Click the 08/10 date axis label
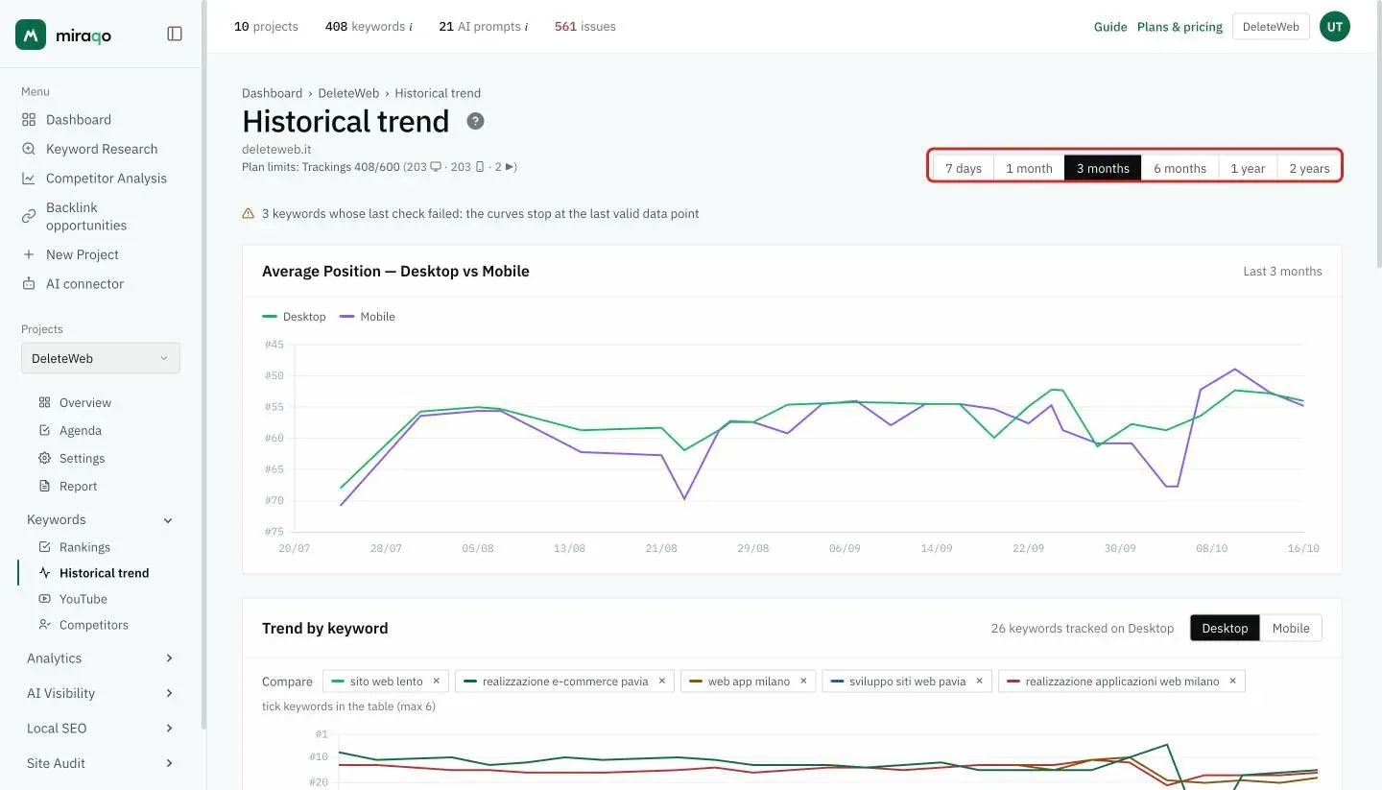 (1211, 548)
